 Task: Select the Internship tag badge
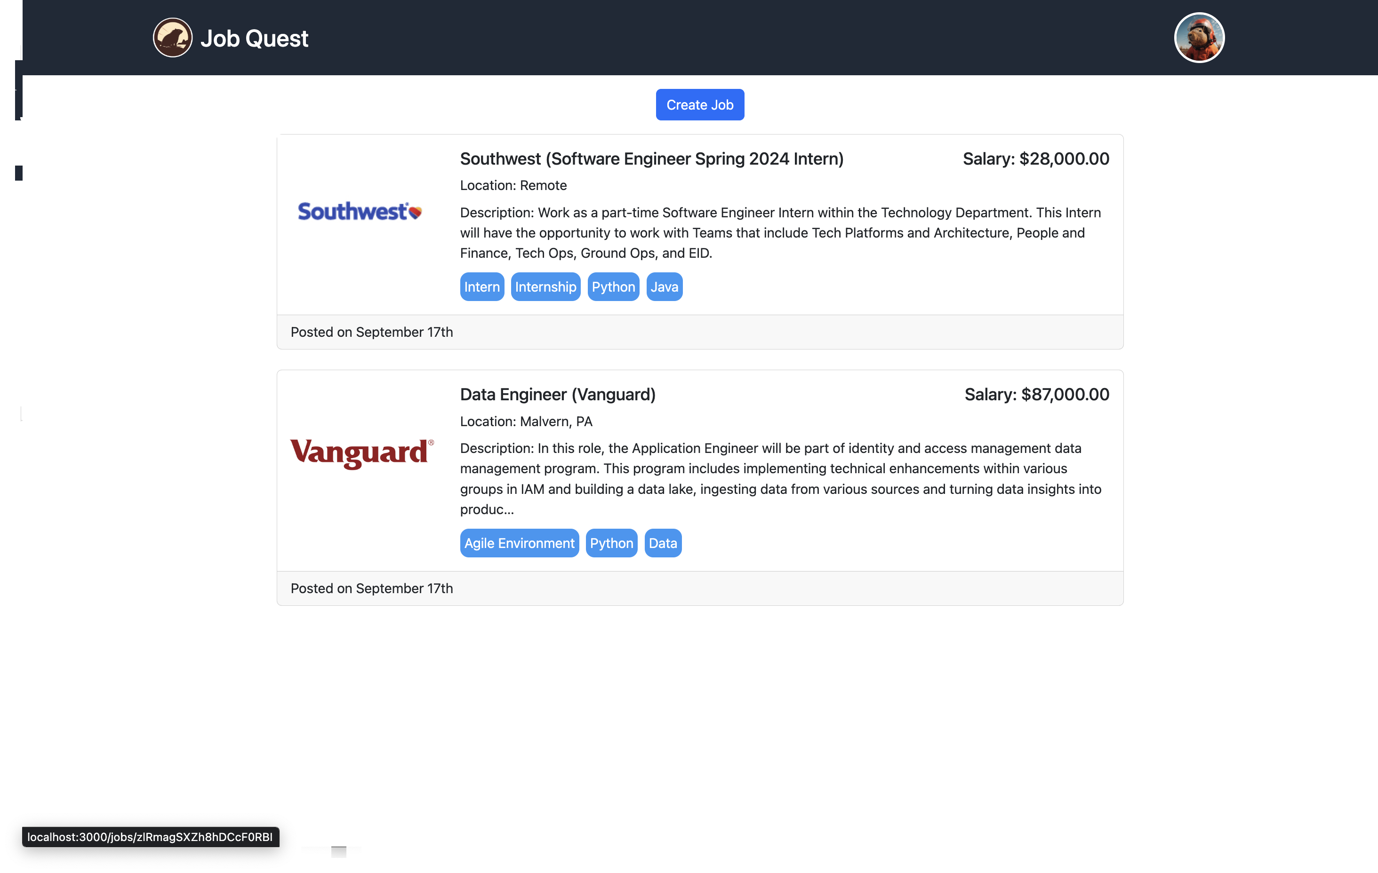tap(545, 287)
